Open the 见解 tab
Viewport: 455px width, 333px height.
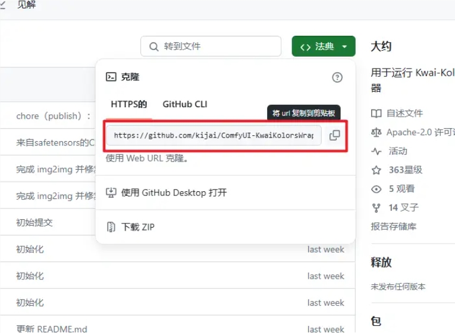26,5
